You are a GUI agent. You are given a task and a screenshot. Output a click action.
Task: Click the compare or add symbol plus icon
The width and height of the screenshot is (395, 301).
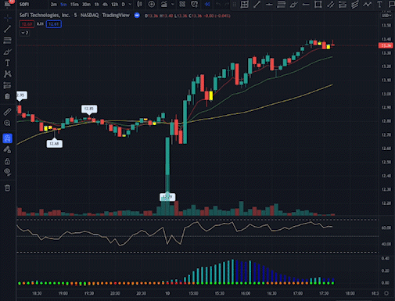[x=152, y=4]
